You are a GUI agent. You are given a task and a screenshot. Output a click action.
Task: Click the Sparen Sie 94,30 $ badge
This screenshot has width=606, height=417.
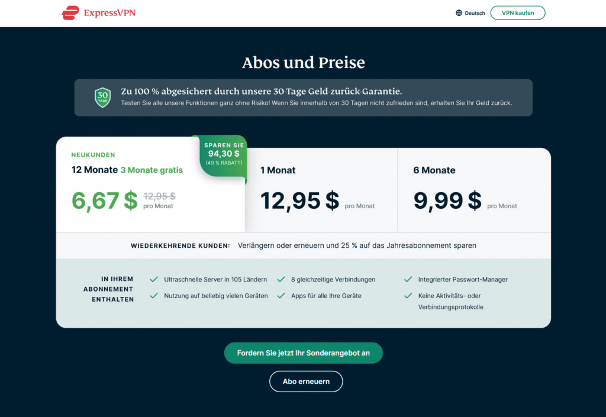click(224, 155)
